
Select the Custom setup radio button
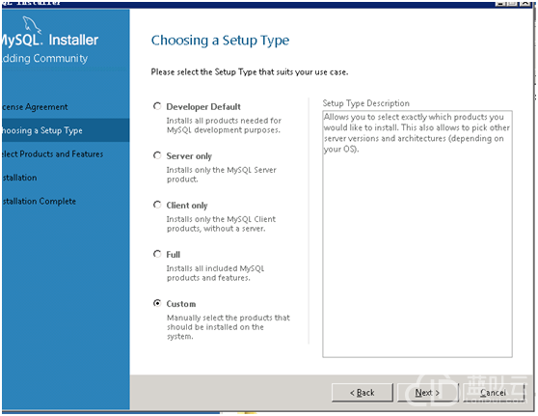(157, 303)
